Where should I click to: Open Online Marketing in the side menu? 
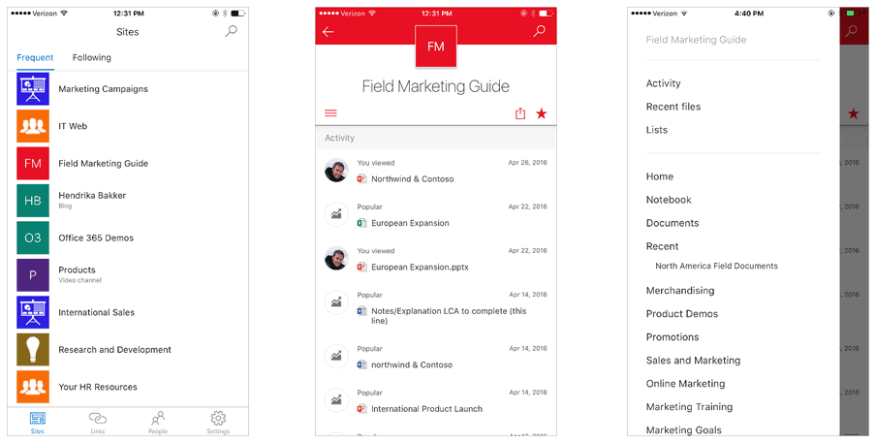685,384
